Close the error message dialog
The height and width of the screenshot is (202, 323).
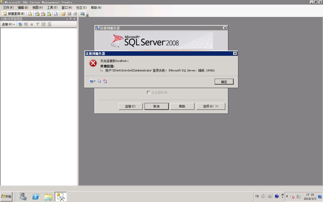(235, 53)
